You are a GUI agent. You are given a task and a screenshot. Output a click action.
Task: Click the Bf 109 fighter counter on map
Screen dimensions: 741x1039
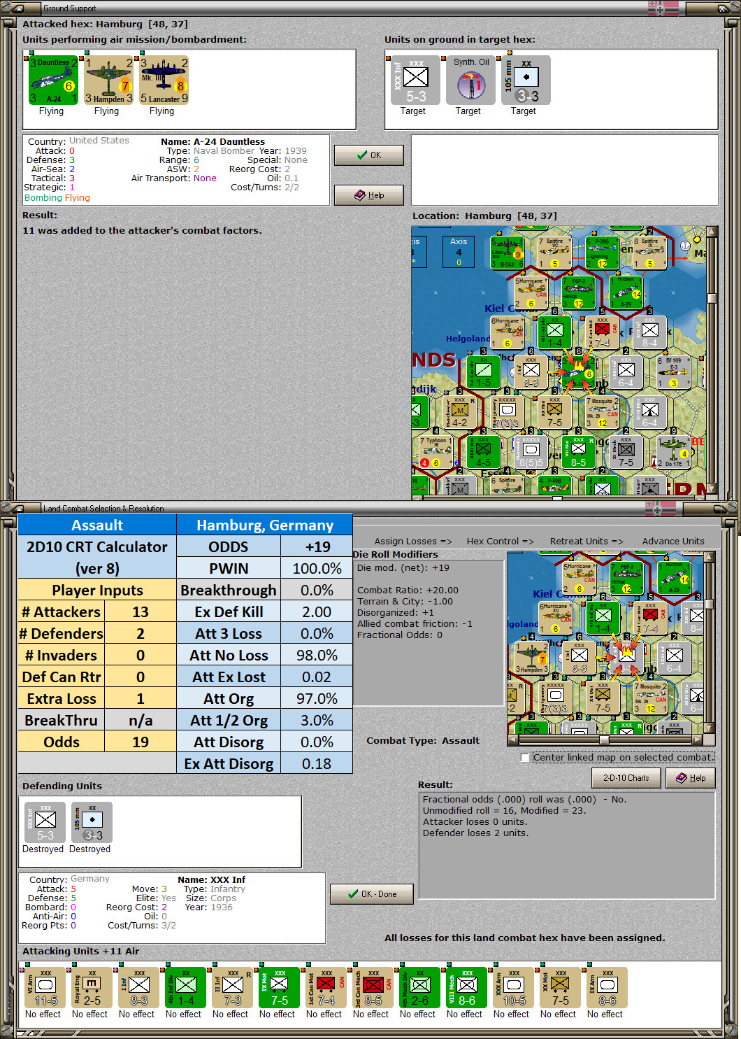(673, 372)
